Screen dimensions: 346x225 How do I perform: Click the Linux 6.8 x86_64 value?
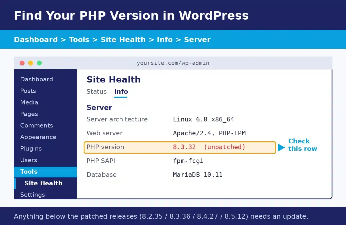(204, 119)
